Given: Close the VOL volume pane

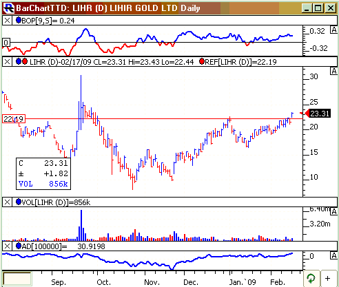Looking at the screenshot, I should (7, 202).
